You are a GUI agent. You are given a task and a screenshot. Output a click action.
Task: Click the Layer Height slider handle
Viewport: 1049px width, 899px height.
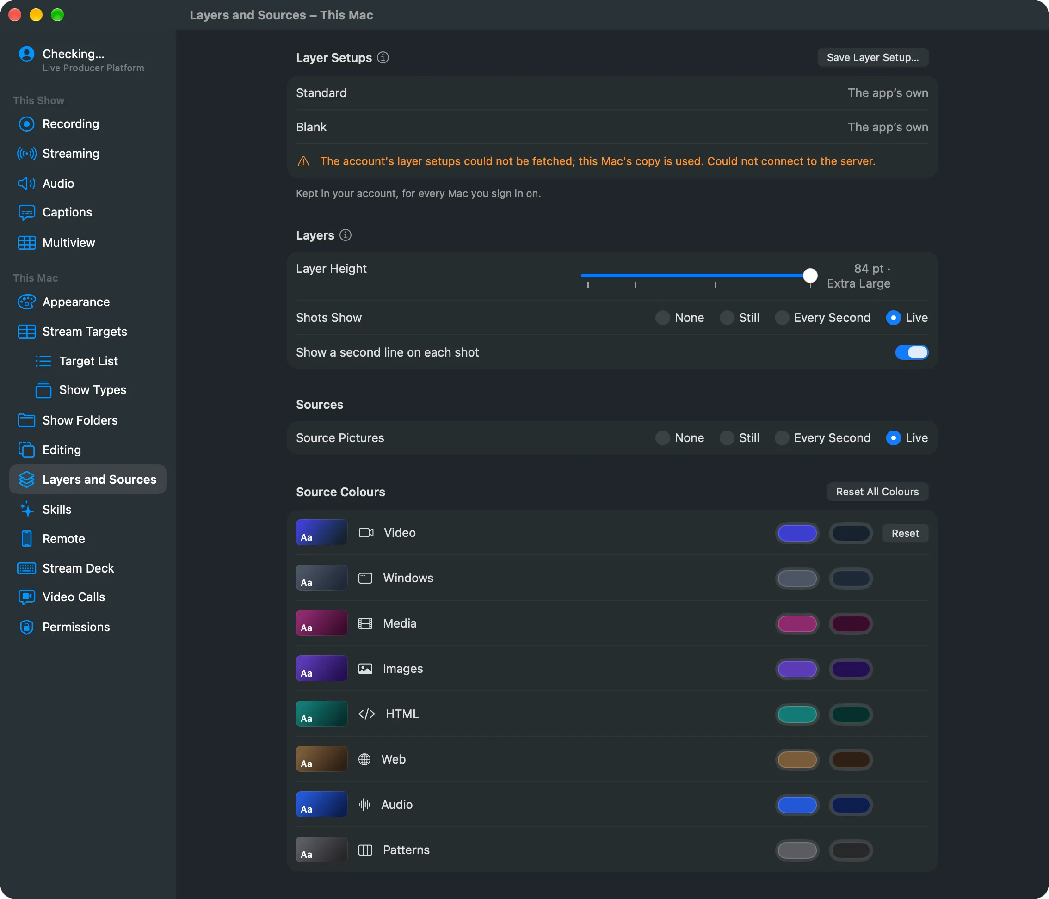[810, 276]
